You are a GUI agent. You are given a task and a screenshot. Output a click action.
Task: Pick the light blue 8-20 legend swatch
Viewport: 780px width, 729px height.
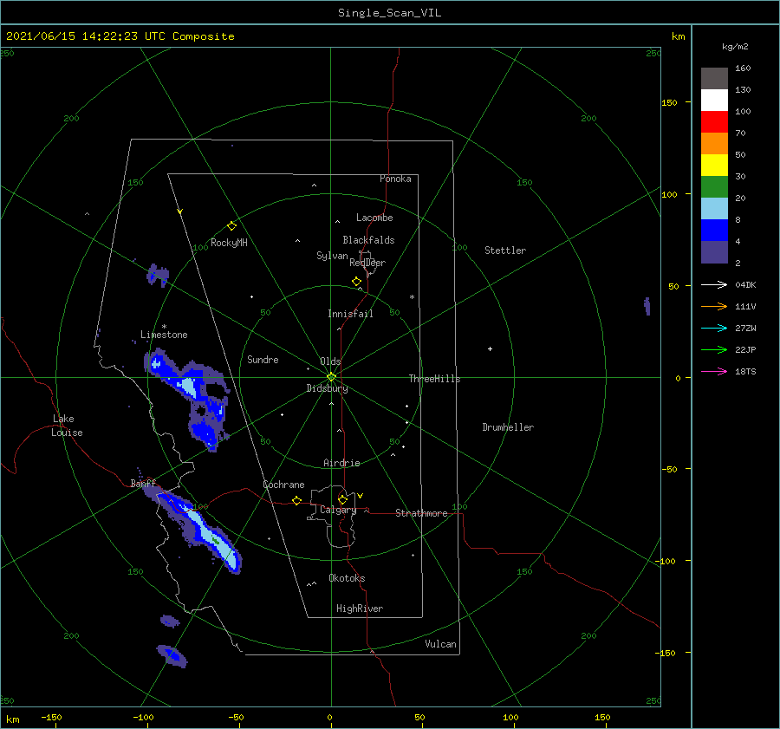coord(714,209)
